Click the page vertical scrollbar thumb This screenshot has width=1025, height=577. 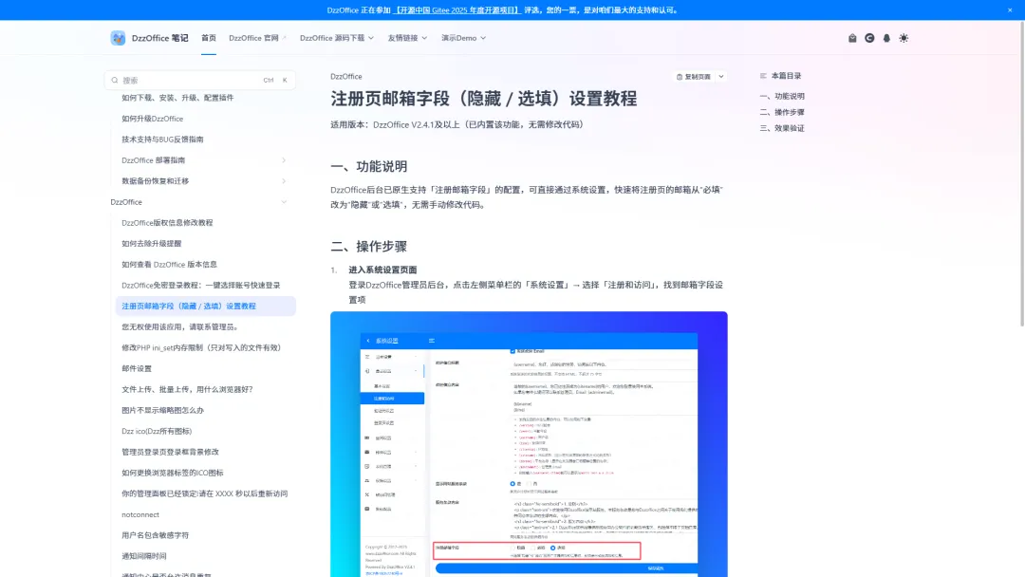click(1022, 173)
